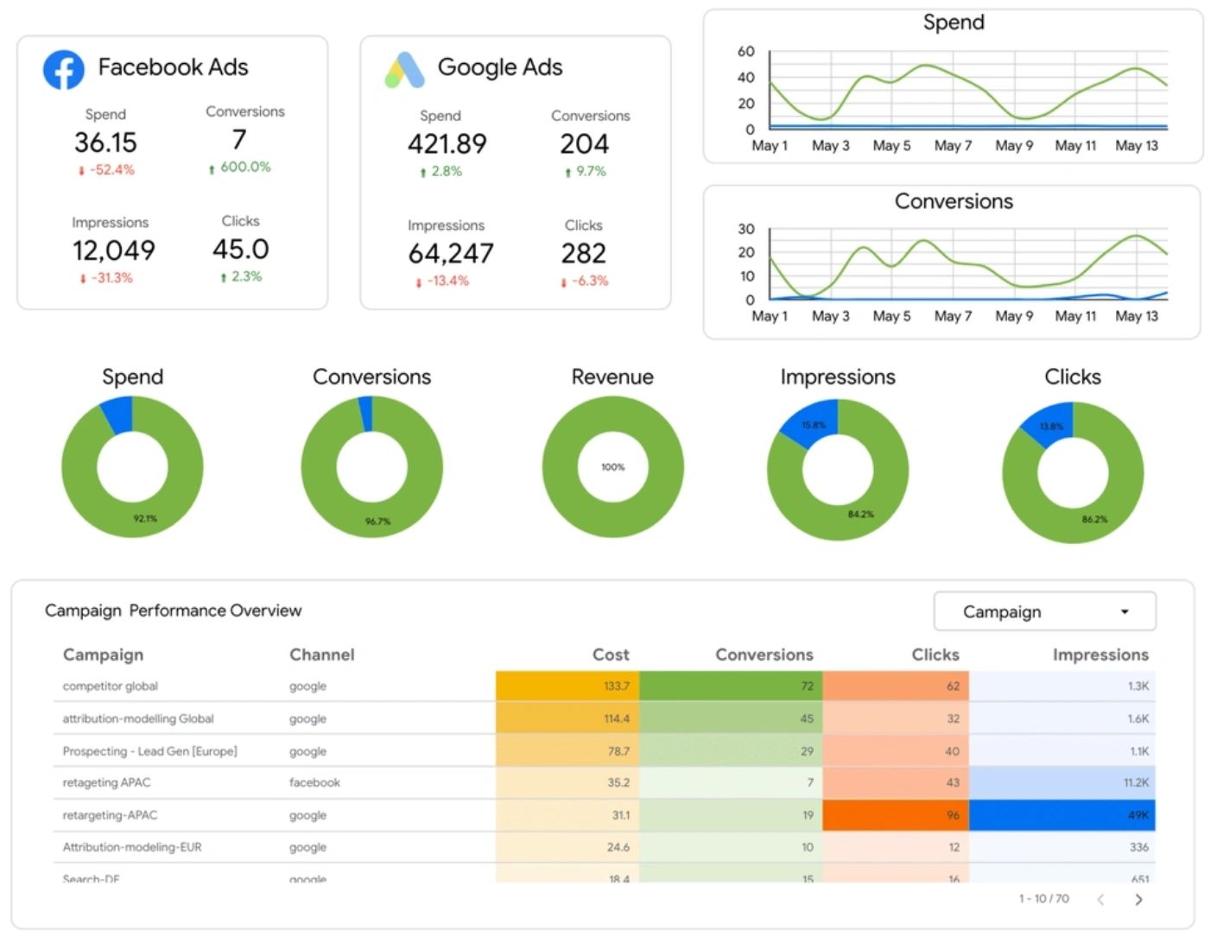The image size is (1223, 949).
Task: Open the Campaign dropdown selector
Action: coord(1044,611)
